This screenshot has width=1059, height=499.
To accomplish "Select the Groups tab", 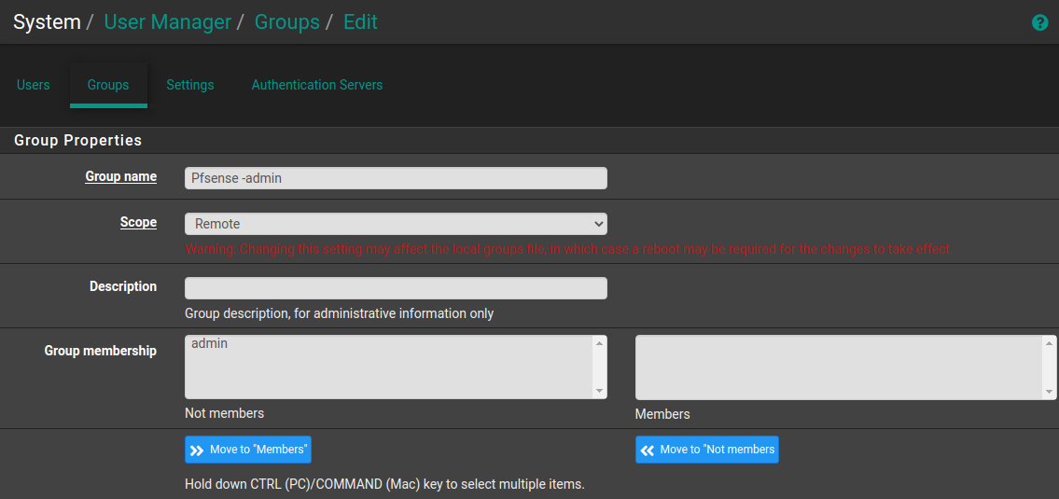I will click(108, 85).
